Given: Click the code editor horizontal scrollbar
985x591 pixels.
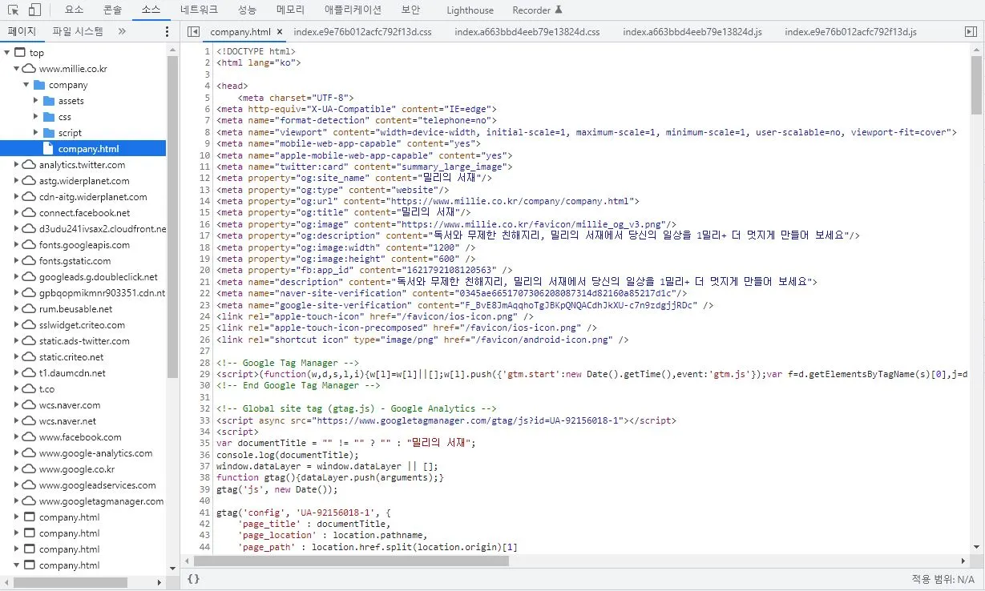Looking at the screenshot, I should 349,561.
